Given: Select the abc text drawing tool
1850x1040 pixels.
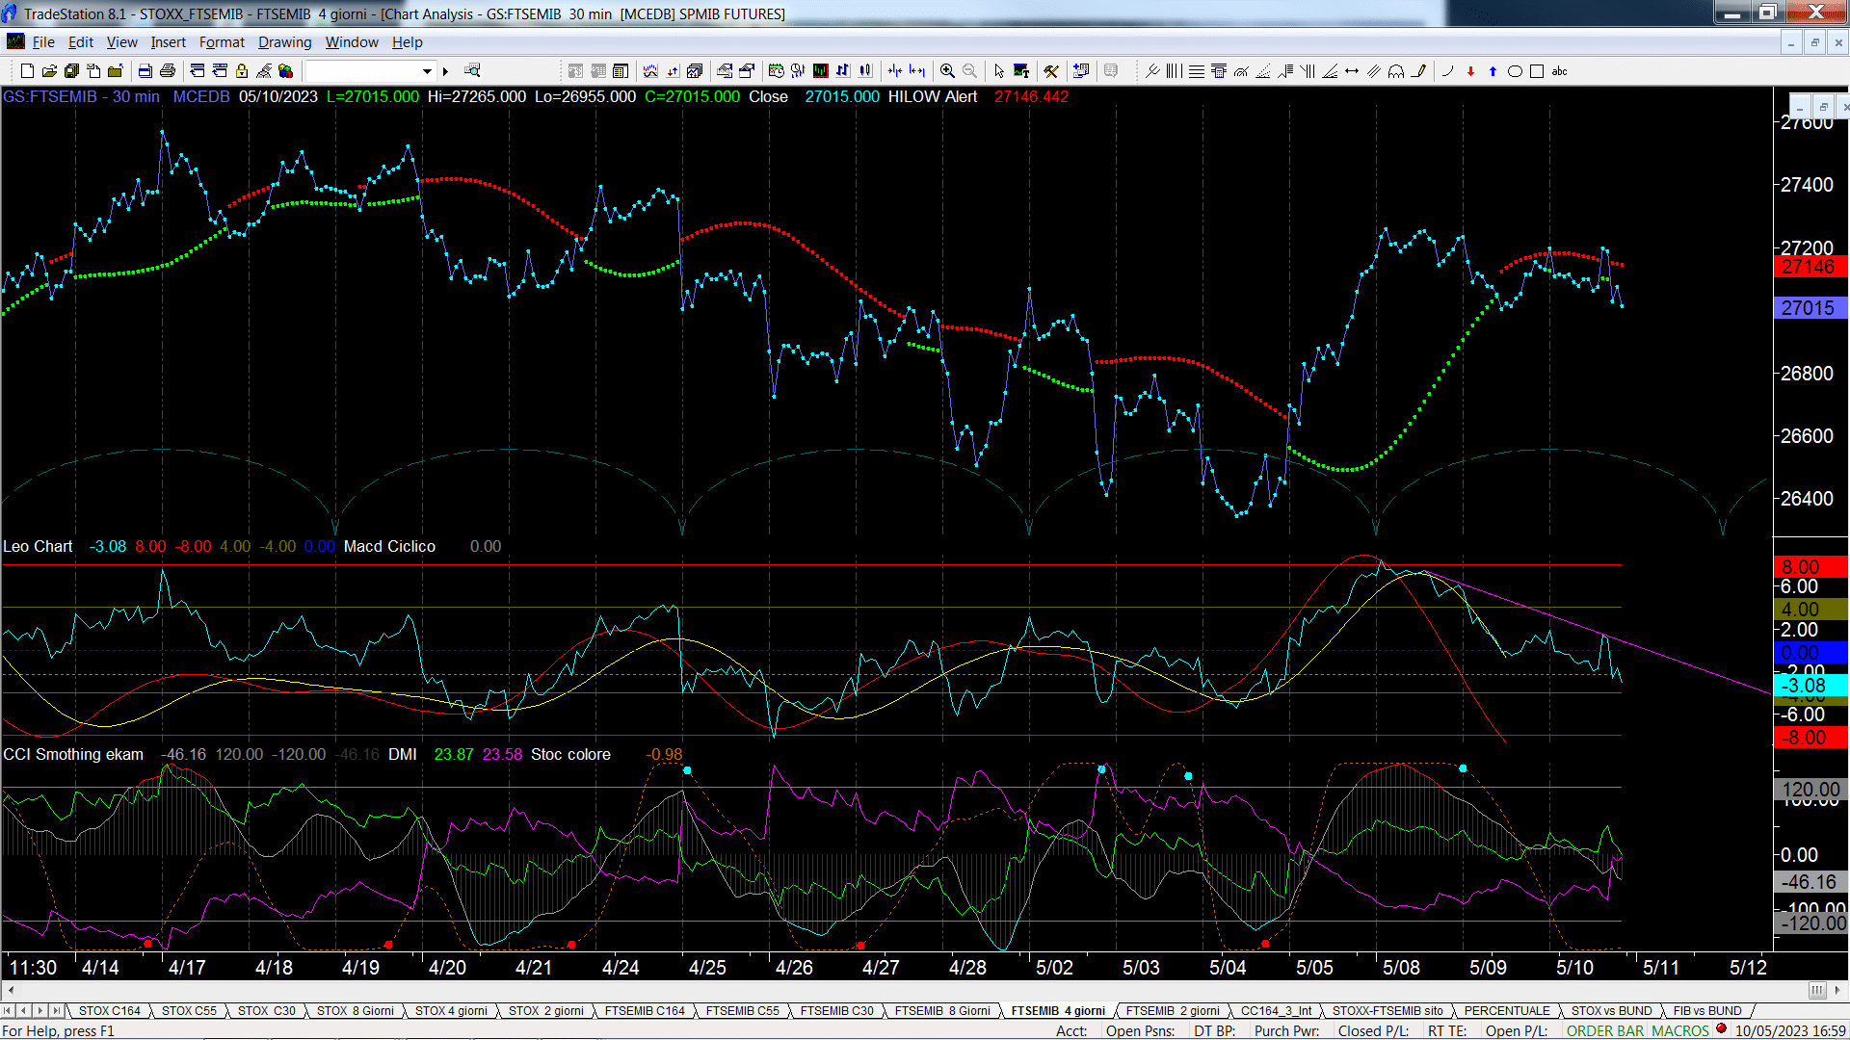Looking at the screenshot, I should coord(1559,71).
